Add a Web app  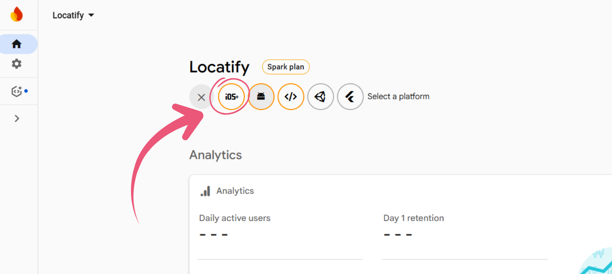(291, 97)
